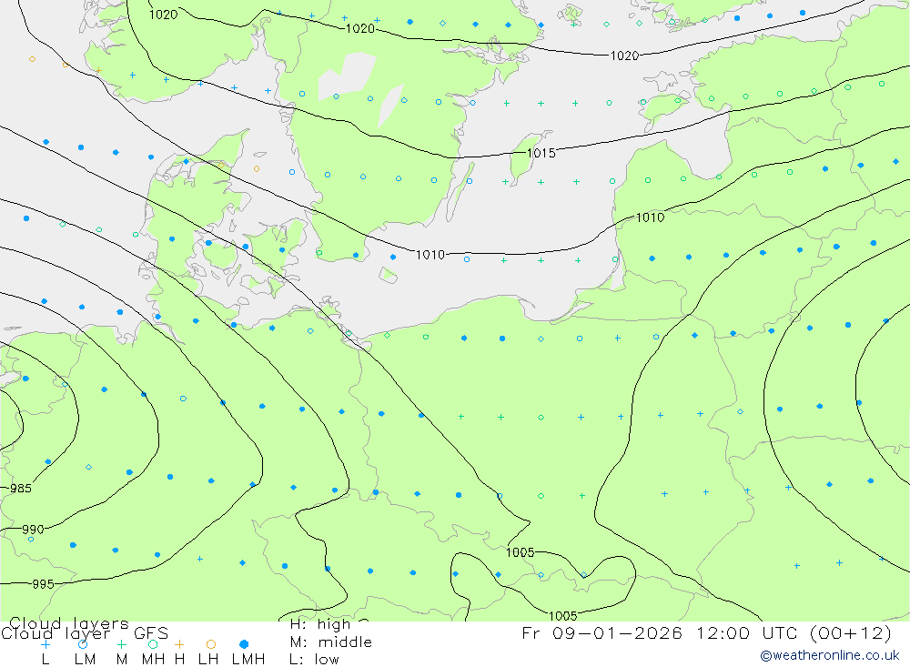The image size is (910, 667).
Task: Click the 1015 isobar label
Action: pyautogui.click(x=541, y=153)
